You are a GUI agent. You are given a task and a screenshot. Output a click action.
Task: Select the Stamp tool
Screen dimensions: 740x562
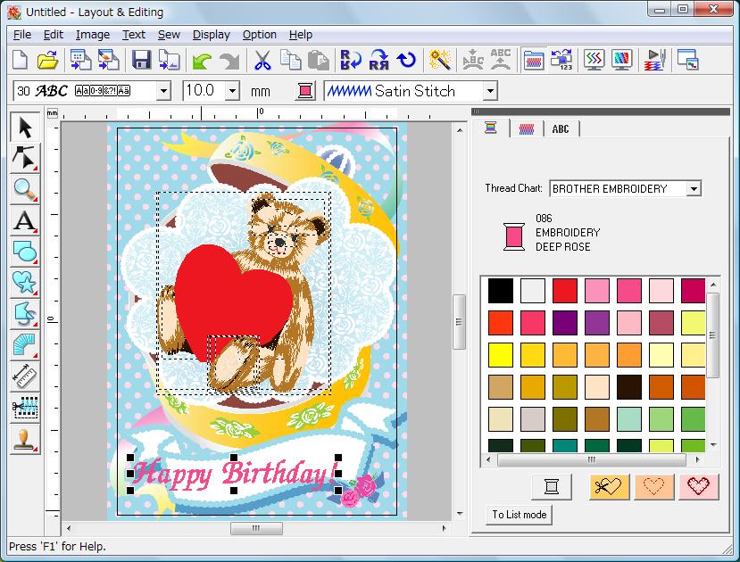(x=25, y=439)
